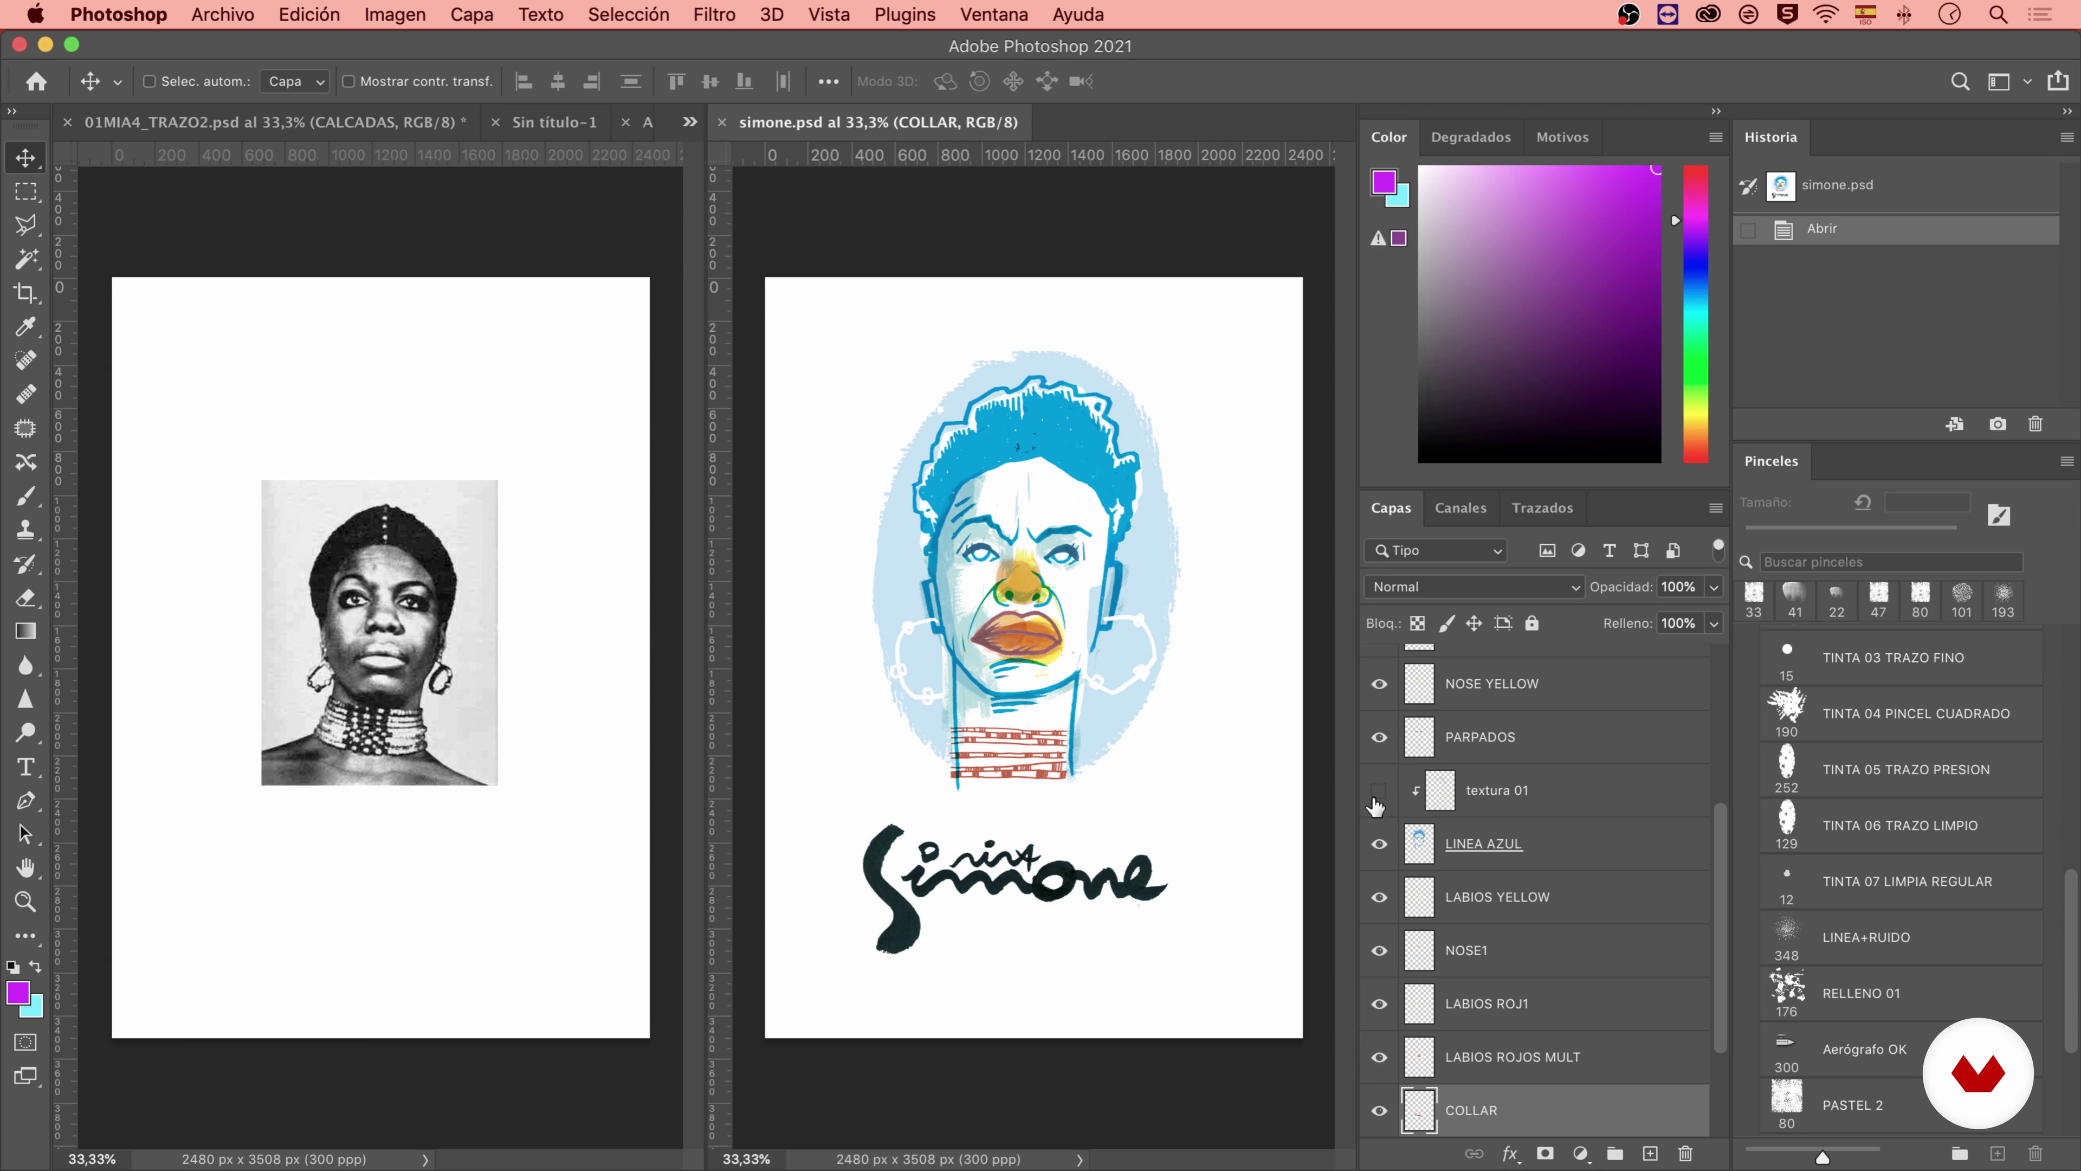This screenshot has height=1171, width=2081.
Task: Open the Filtro menu
Action: point(714,15)
